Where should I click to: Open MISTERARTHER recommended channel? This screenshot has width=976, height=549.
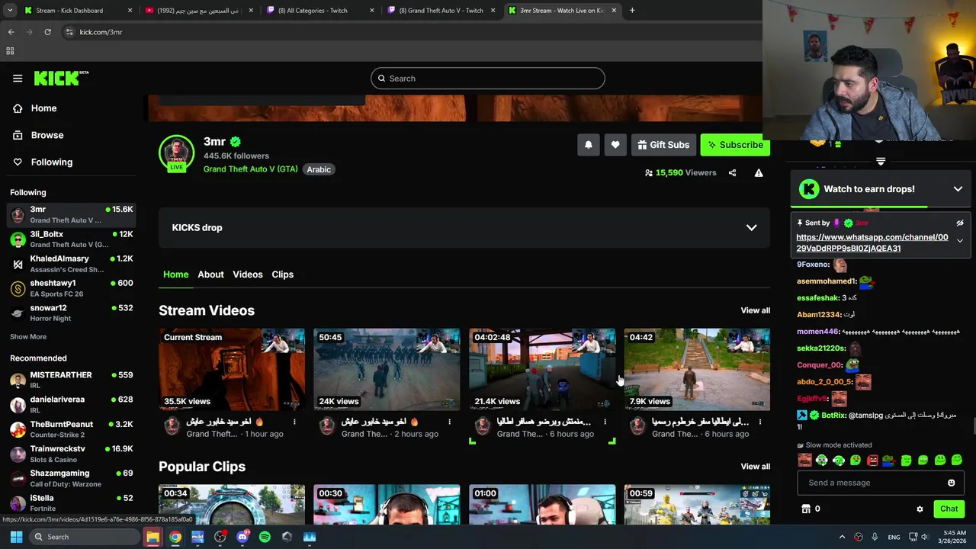coord(72,380)
